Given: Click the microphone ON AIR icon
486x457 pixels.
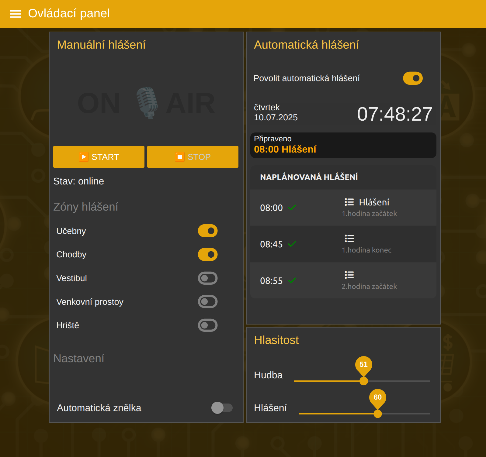Looking at the screenshot, I should tap(147, 103).
